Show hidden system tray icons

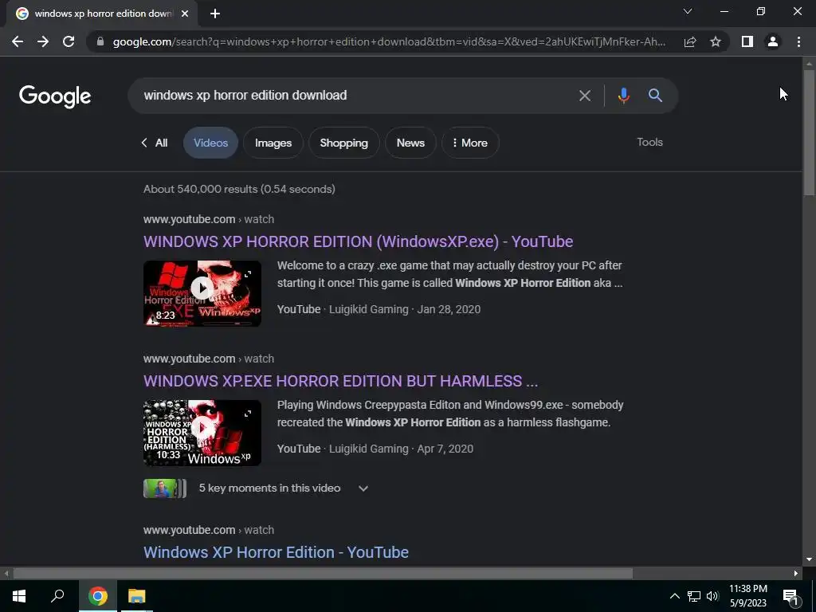[x=674, y=596]
